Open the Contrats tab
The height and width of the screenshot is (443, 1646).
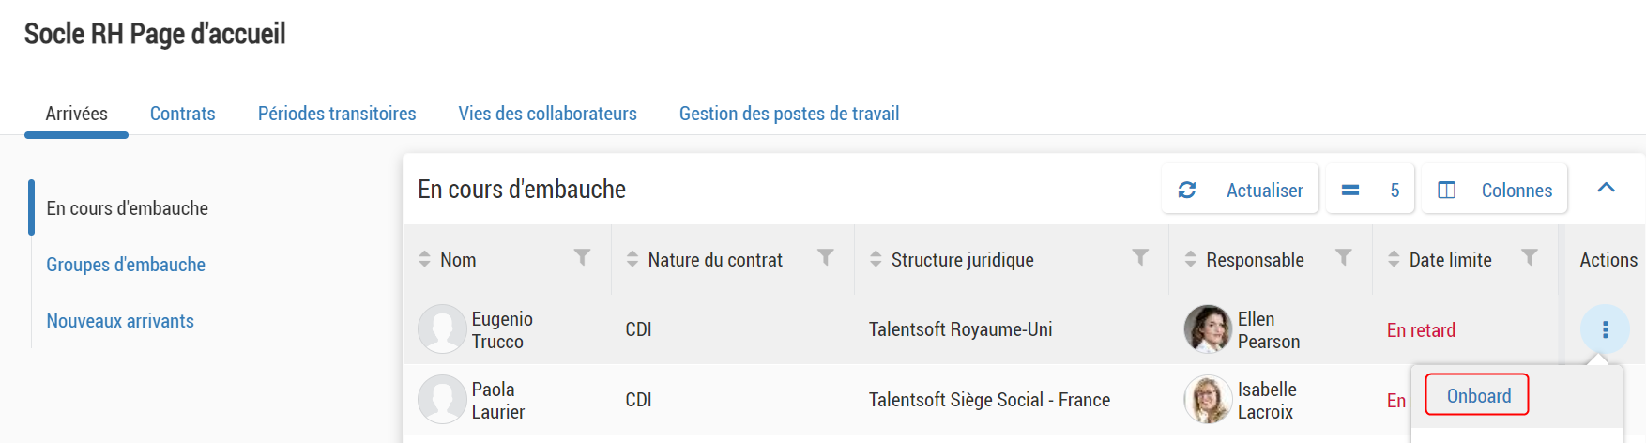(x=182, y=114)
